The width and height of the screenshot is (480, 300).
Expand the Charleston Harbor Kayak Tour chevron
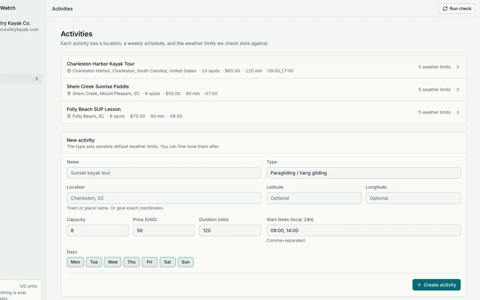click(x=458, y=67)
